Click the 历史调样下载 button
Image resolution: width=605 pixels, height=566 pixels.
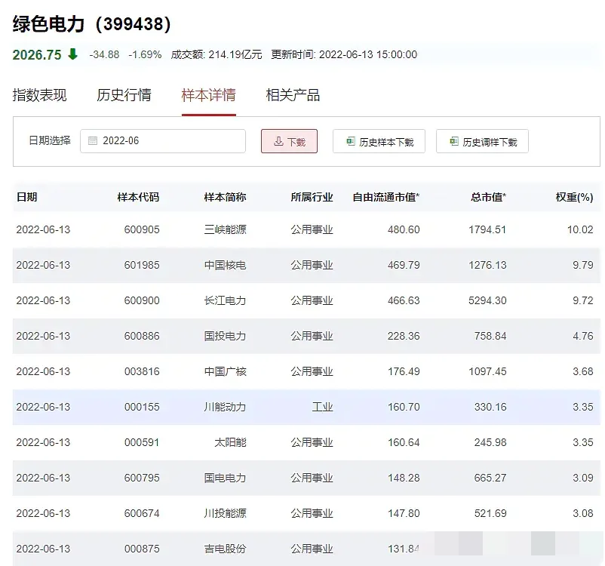(482, 141)
